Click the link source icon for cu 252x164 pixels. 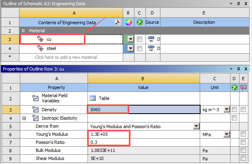pos(151,39)
